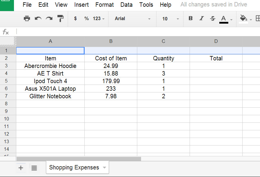The image size is (260, 177).
Task: Format as currency with dollar sign
Action: click(75, 18)
